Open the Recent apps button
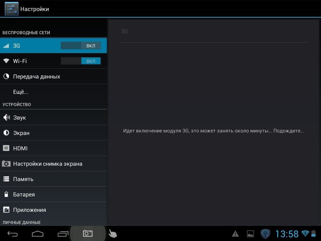Viewport: 321px width, 241px height. [x=63, y=234]
